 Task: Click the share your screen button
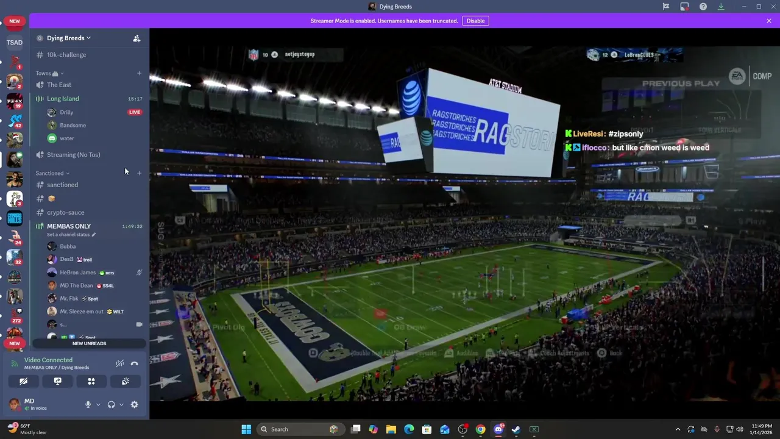(x=57, y=381)
